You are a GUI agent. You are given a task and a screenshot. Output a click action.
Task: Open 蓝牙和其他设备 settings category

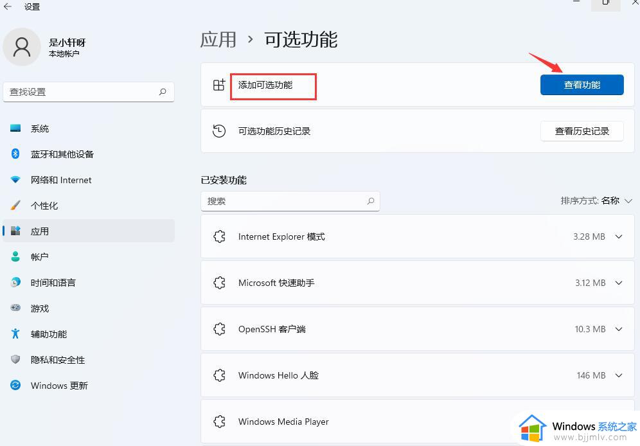[89, 154]
